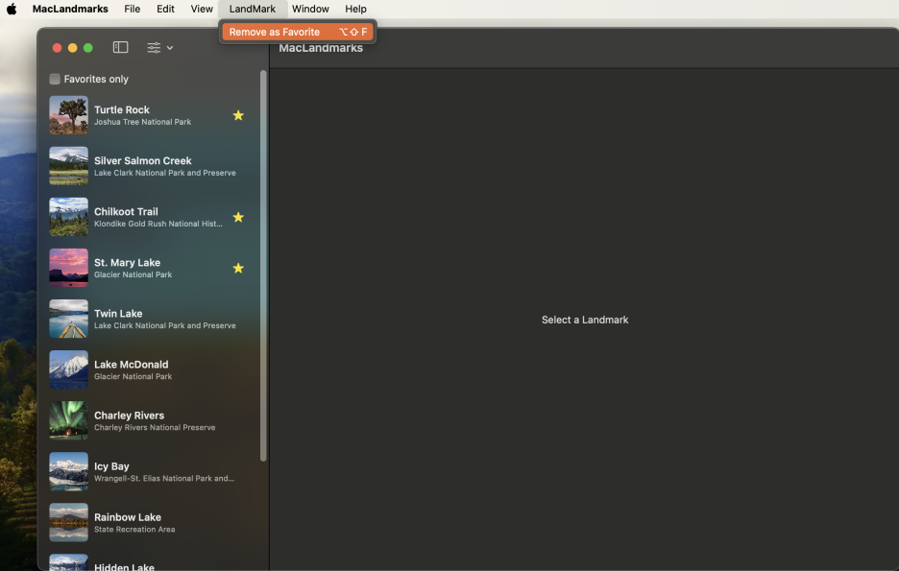Open the MacLandmarks application menu

click(70, 9)
